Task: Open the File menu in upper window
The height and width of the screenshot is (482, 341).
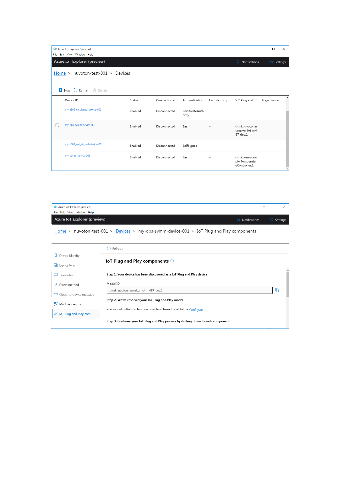Action: 55,55
